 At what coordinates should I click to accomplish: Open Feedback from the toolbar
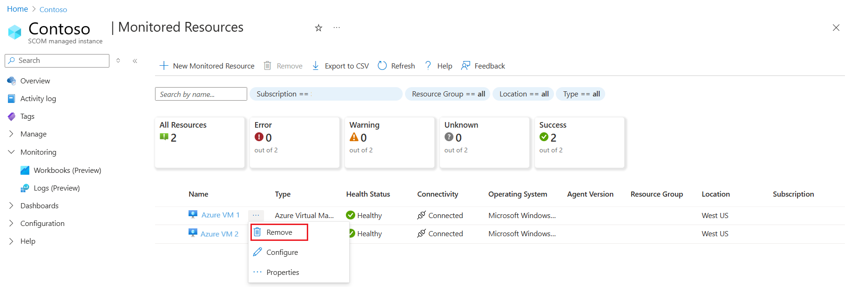[x=483, y=66]
